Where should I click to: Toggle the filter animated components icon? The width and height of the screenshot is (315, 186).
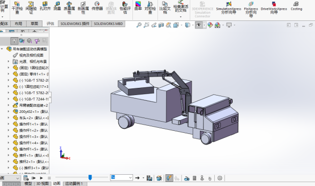tap(21, 41)
